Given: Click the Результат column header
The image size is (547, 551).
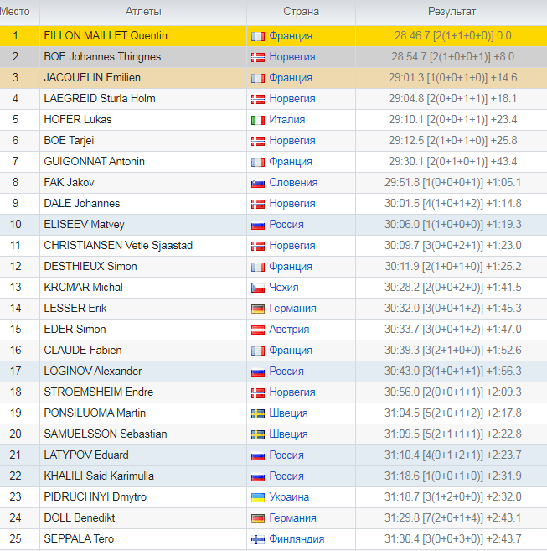Looking at the screenshot, I should click(x=452, y=11).
